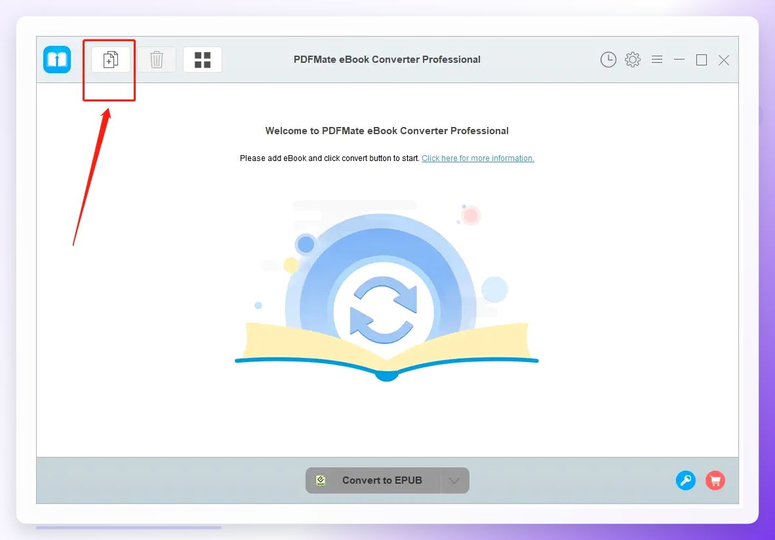Image resolution: width=775 pixels, height=540 pixels.
Task: Maximize the PDFMate window
Action: (x=702, y=60)
